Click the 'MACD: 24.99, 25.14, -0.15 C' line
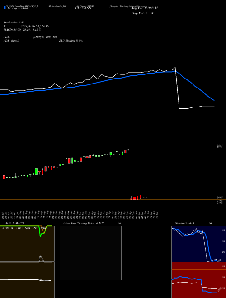Image resolution: width=226 pixels, height=298 pixels. click(x=22, y=30)
